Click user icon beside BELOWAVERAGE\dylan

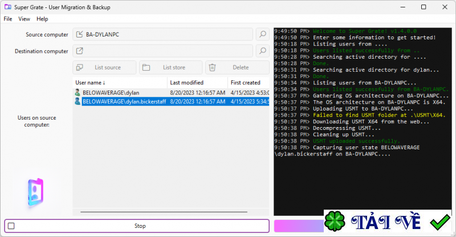[x=78, y=92]
